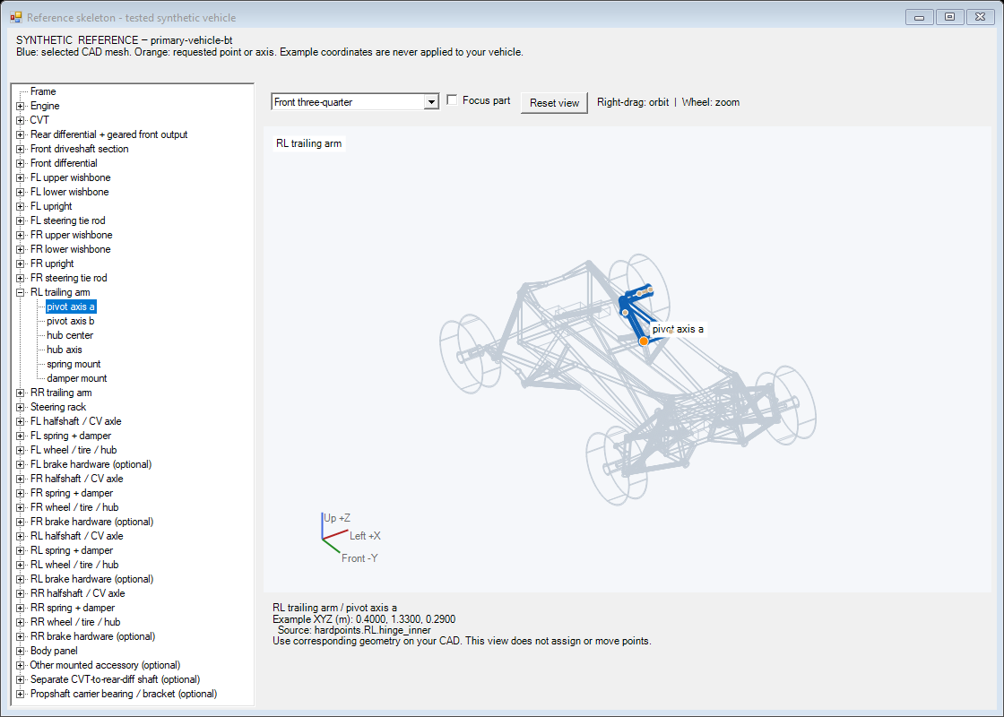Click the RL trailing arm viewport label
The width and height of the screenshot is (1004, 717).
pyautogui.click(x=308, y=143)
